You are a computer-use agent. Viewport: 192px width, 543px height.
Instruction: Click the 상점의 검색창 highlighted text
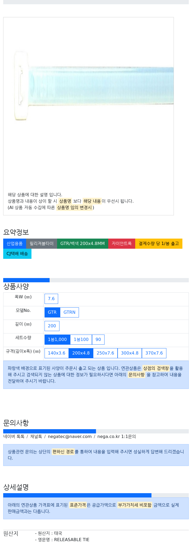coord(156,368)
